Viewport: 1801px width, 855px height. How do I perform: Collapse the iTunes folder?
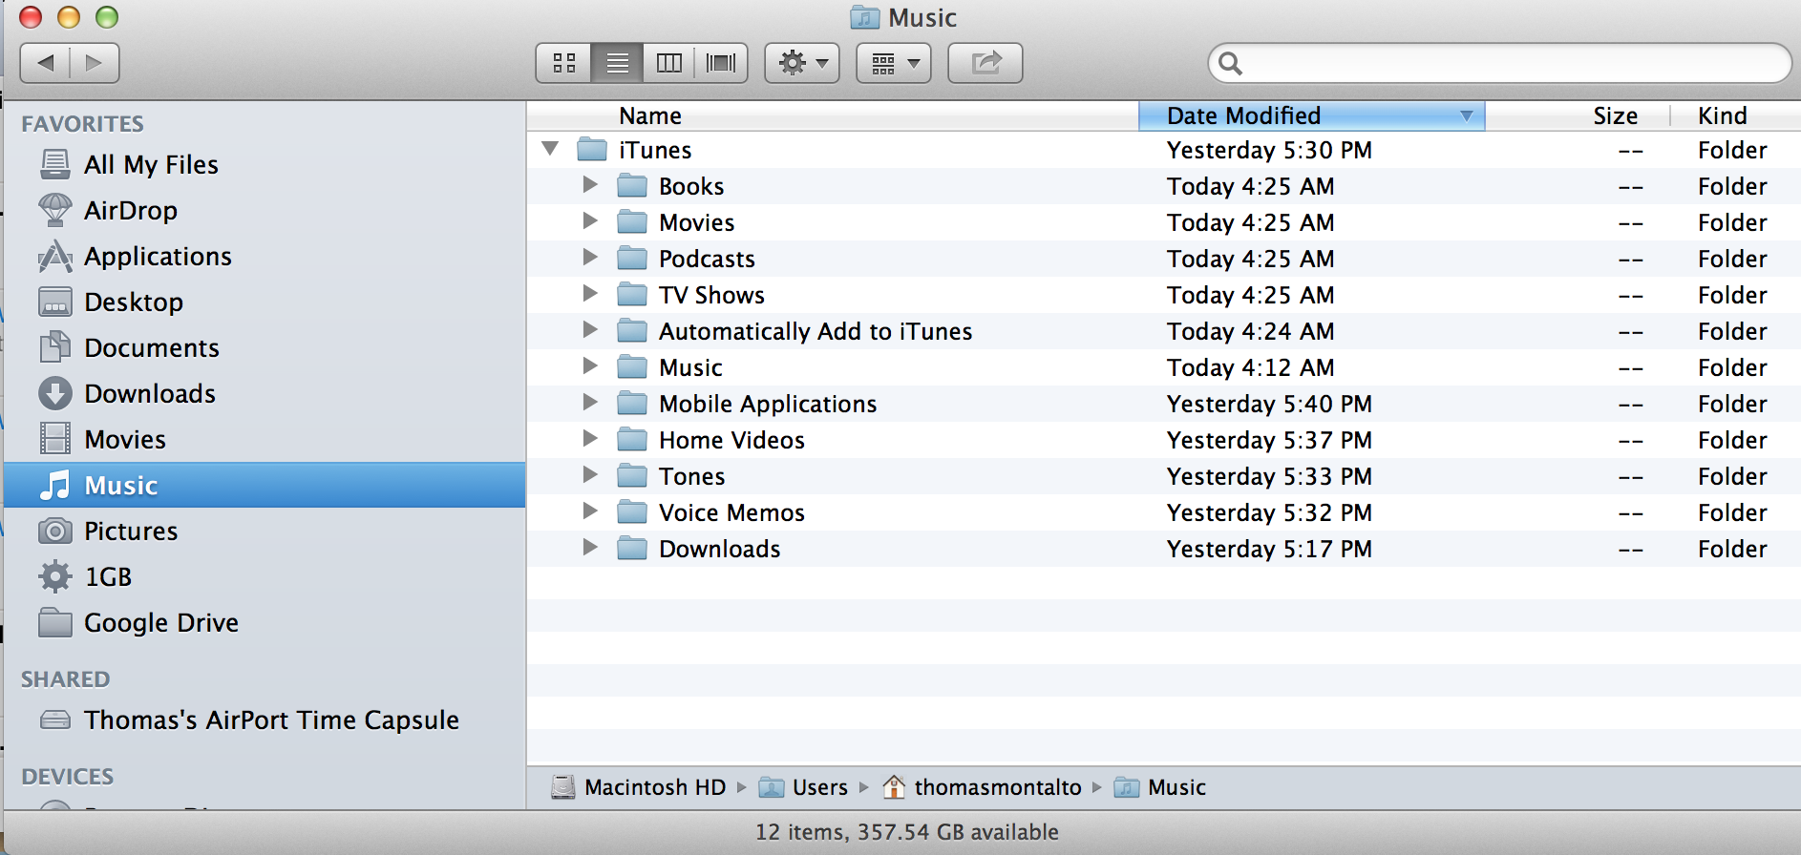tap(550, 149)
